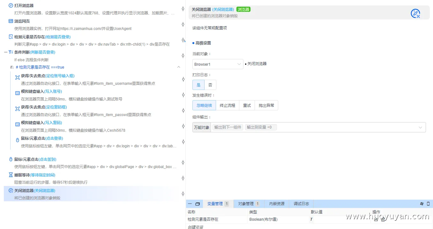Select the 打开浏览器 step title
This screenshot has width=433, height=229.
[x=24, y=5]
